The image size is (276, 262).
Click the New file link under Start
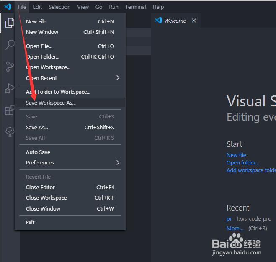point(236,155)
